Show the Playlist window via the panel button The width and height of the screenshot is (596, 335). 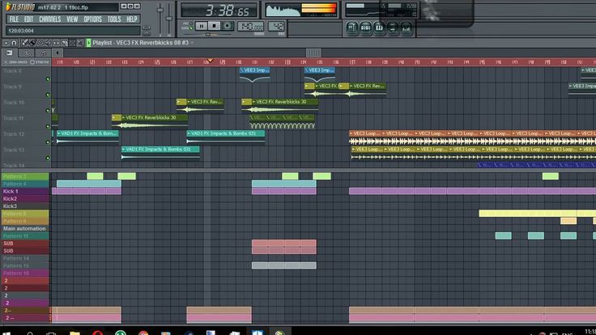[352, 28]
